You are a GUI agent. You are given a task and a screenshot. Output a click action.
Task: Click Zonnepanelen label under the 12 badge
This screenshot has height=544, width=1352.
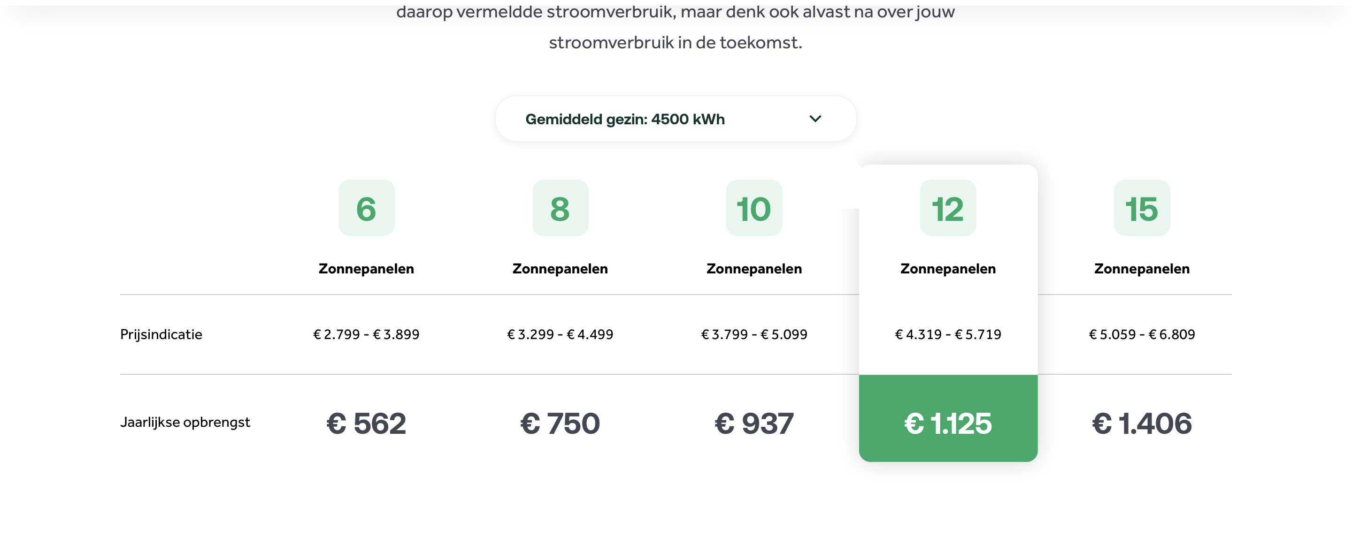(948, 269)
